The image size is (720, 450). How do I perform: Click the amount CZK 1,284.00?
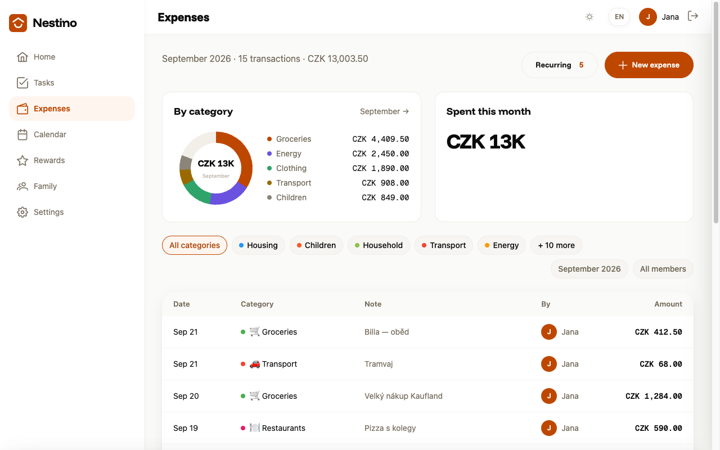[654, 396]
